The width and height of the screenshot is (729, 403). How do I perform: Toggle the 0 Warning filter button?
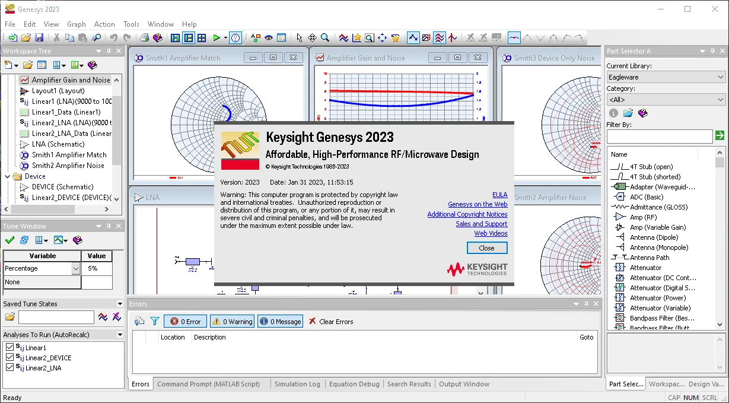pyautogui.click(x=232, y=321)
